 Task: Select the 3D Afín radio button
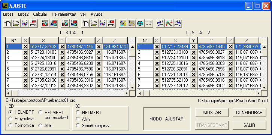pos(78,119)
